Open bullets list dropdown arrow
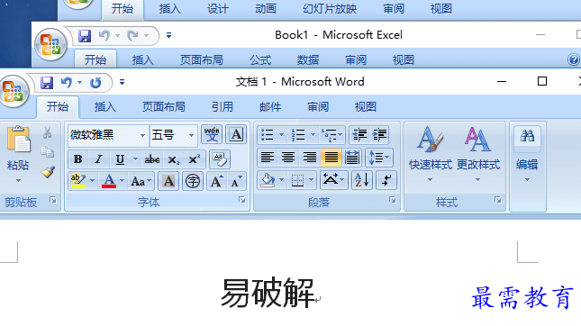The width and height of the screenshot is (581, 326). click(x=281, y=135)
